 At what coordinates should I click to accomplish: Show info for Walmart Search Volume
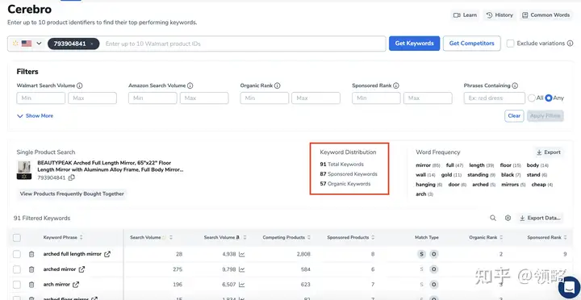(x=79, y=85)
